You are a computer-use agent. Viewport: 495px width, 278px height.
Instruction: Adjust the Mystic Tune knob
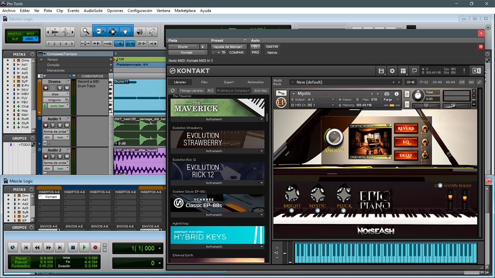point(418,96)
